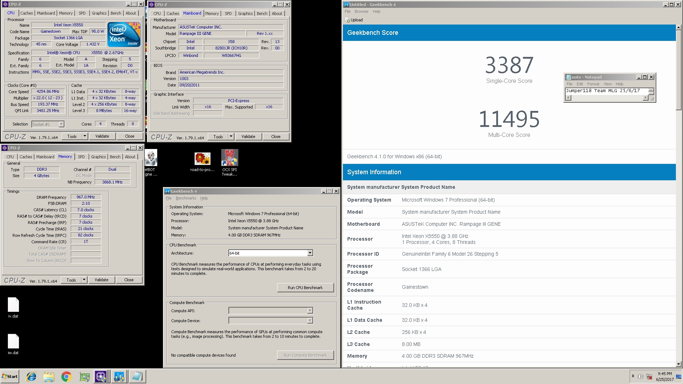Select the iv.dat desktop file

tap(13, 308)
